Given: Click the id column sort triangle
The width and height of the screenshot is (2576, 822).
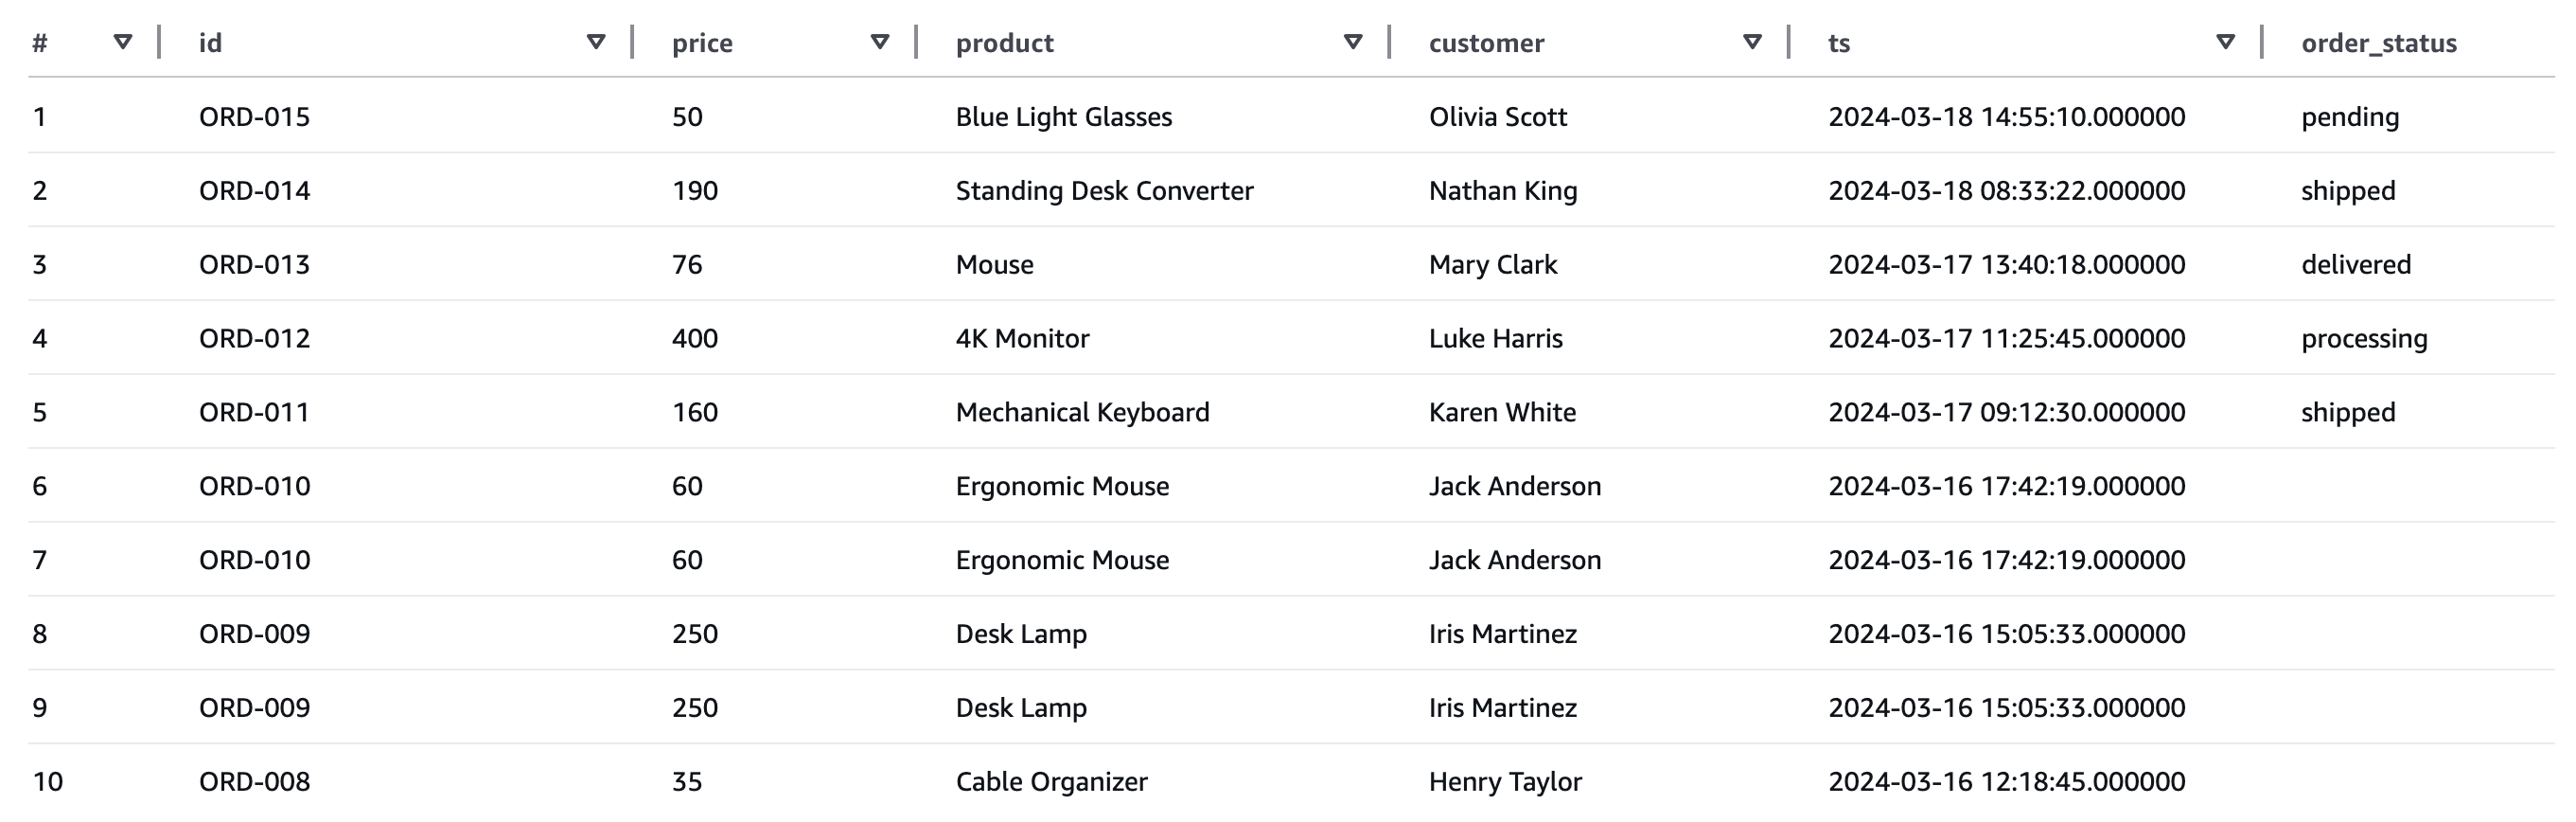Looking at the screenshot, I should [x=596, y=42].
